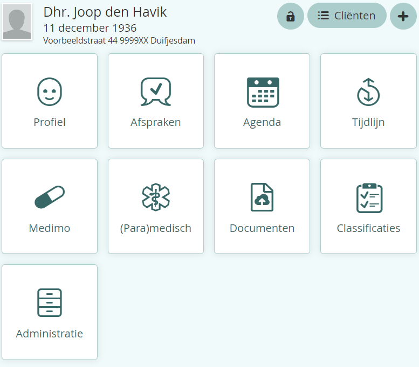Click the Classificaties clipboard checklist icon
Screen dimensions: 419x367
click(x=369, y=197)
